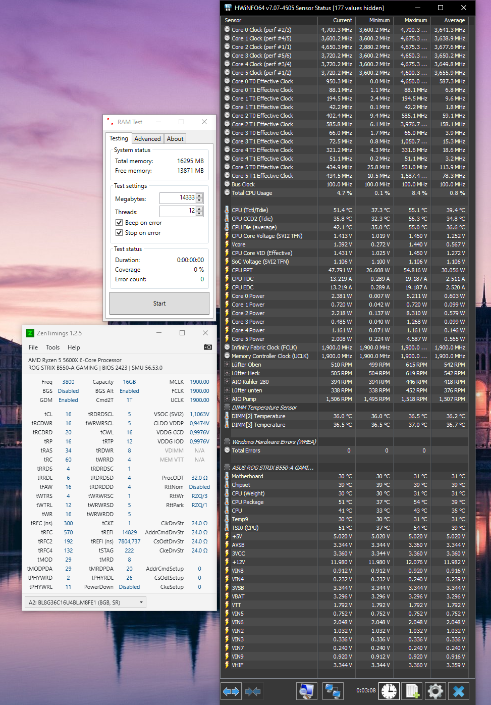Click the ZenTimings green Z title icon
Image resolution: width=491 pixels, height=705 pixels.
[30, 333]
